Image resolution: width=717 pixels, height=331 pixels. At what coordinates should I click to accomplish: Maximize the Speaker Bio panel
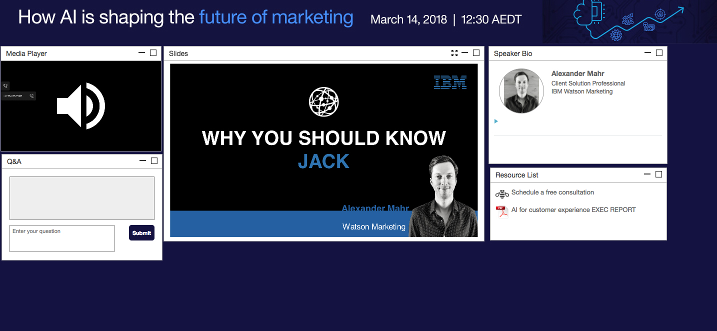(659, 53)
